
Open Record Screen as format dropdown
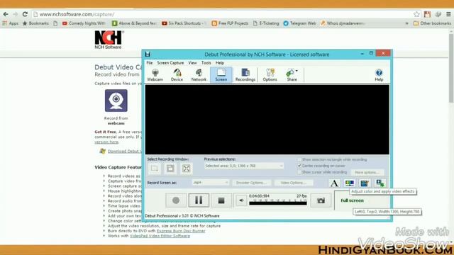211,183
